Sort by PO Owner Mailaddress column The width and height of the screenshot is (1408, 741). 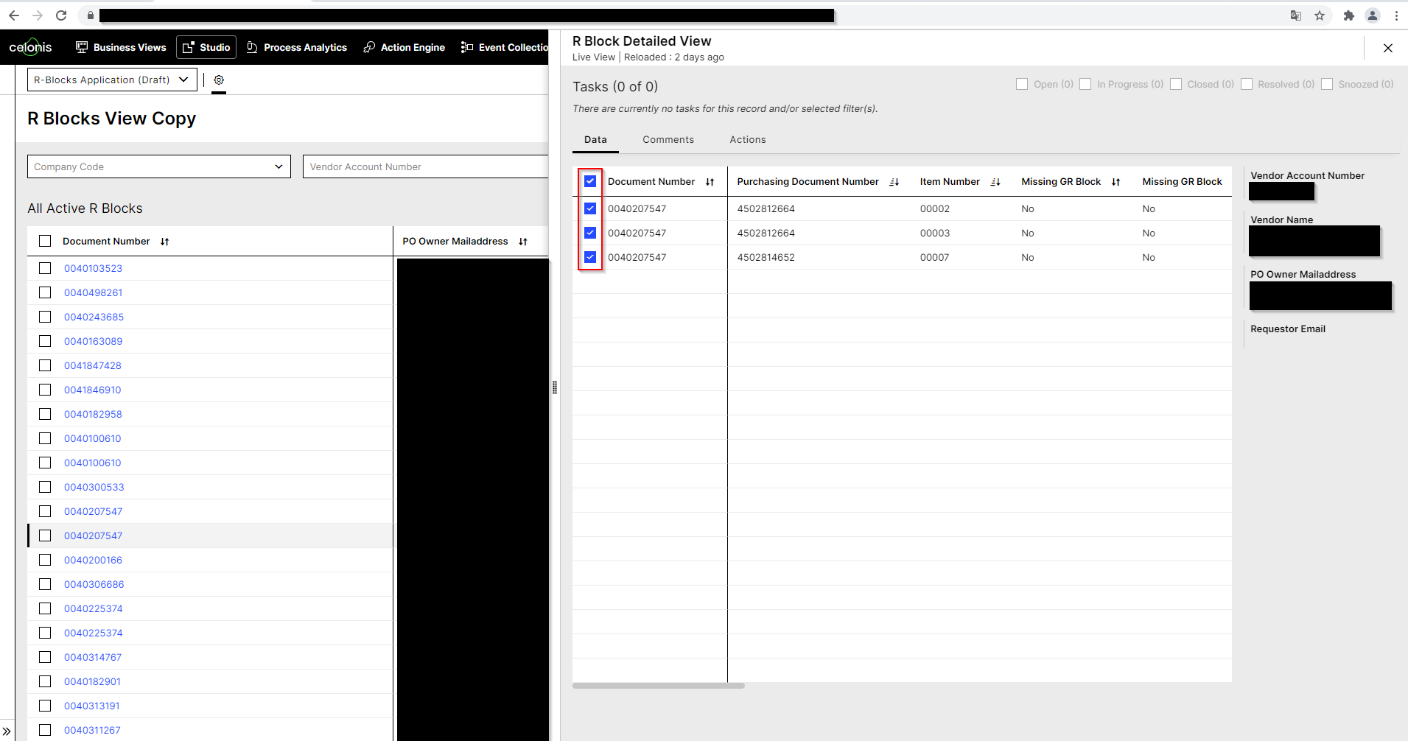tap(523, 242)
